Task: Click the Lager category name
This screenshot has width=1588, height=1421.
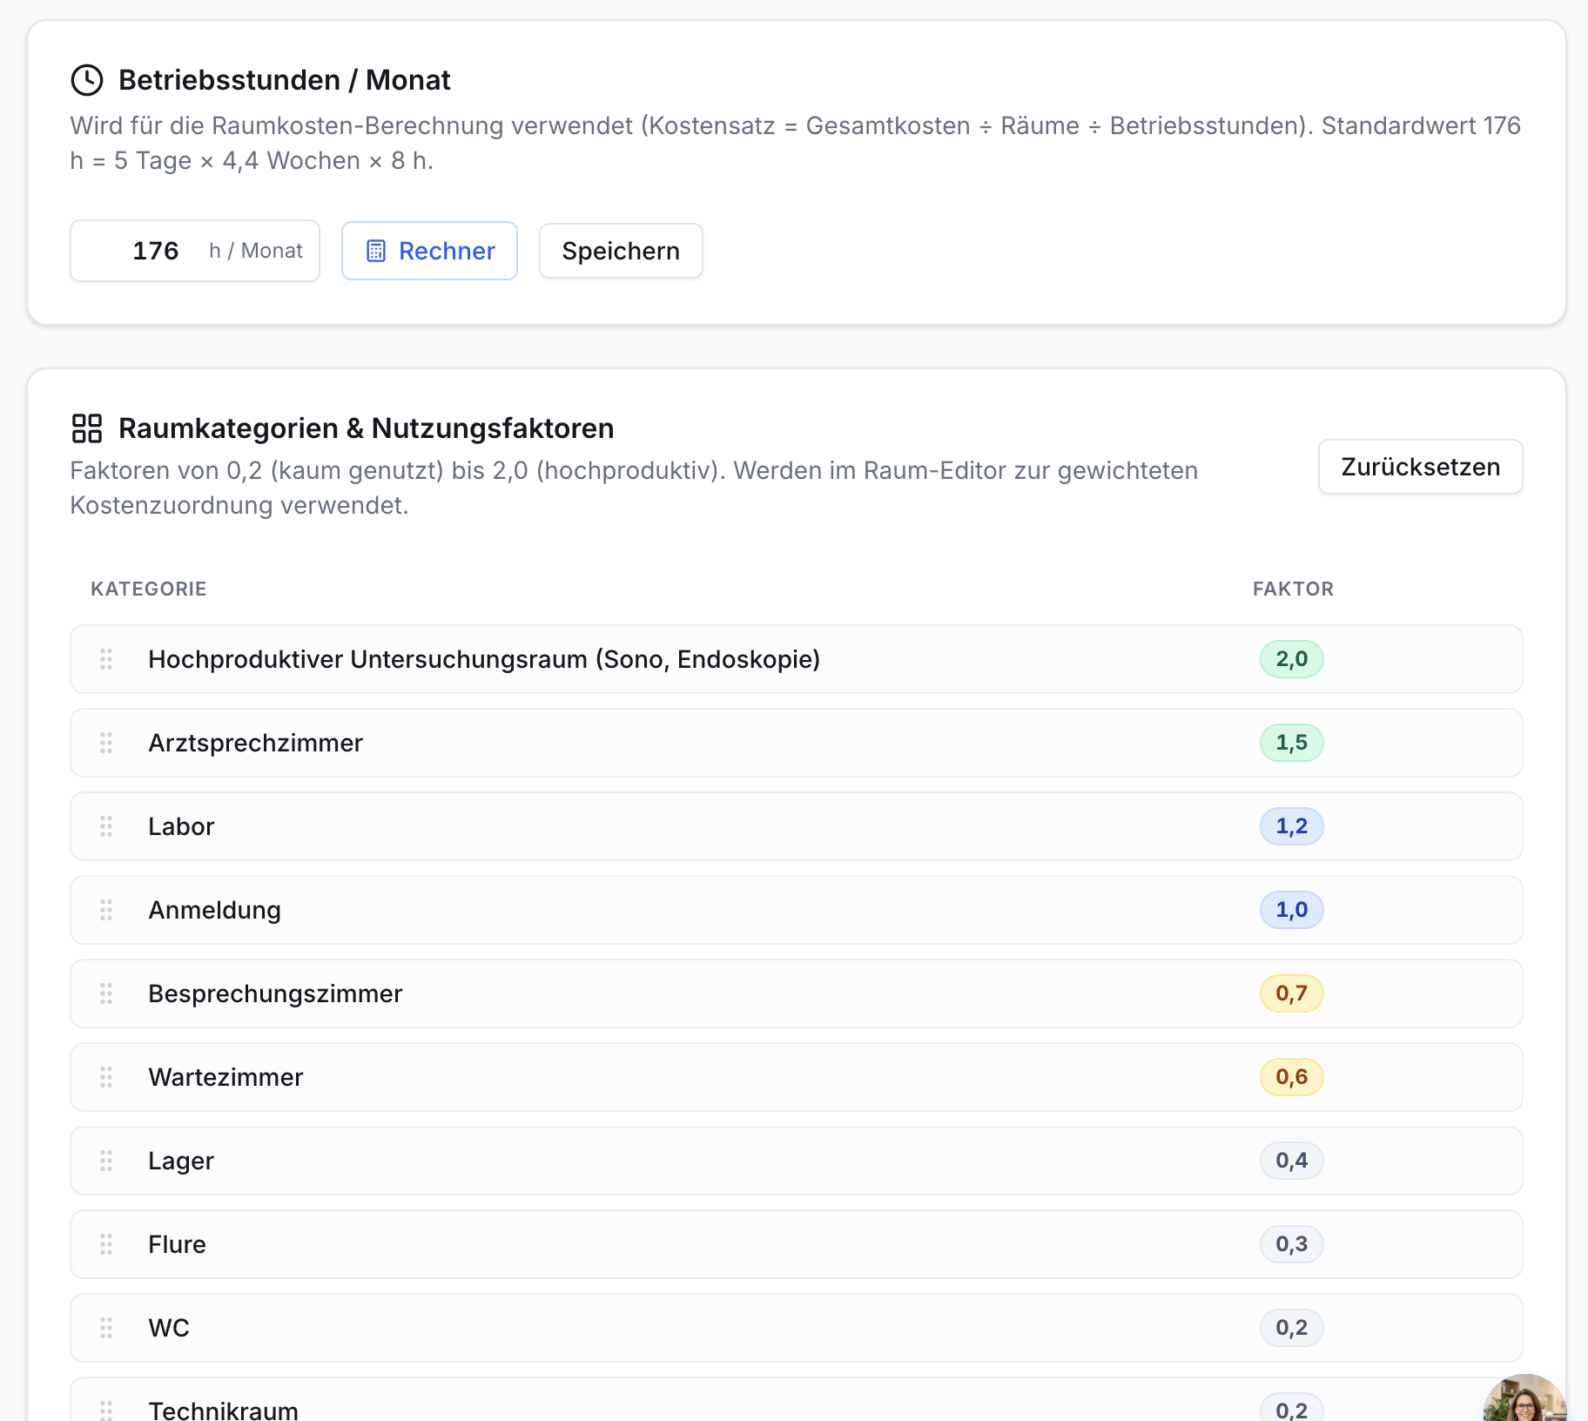Action: point(181,1162)
